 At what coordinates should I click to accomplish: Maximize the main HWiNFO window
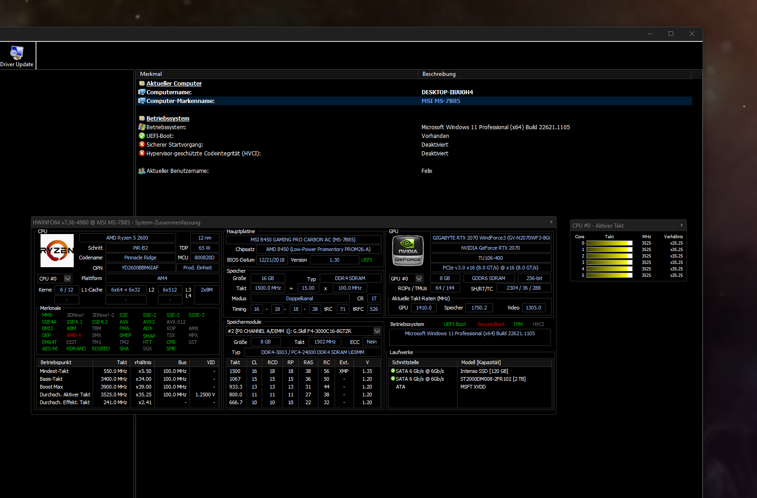671,34
